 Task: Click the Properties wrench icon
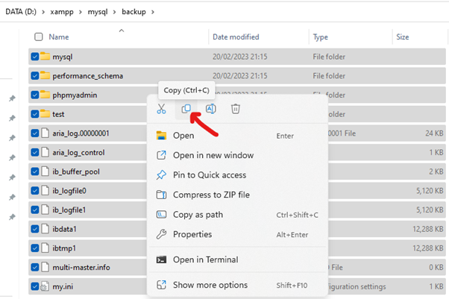160,234
